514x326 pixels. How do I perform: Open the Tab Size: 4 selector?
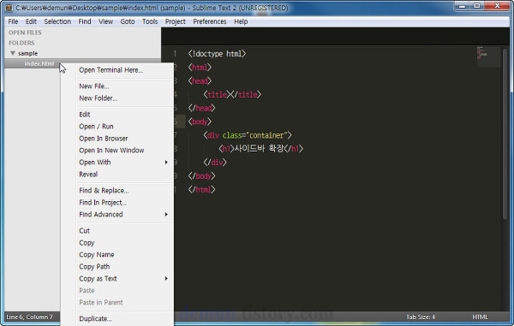click(x=421, y=317)
